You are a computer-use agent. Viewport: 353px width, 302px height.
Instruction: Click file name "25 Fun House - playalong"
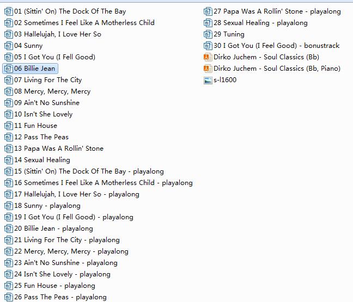54,286
